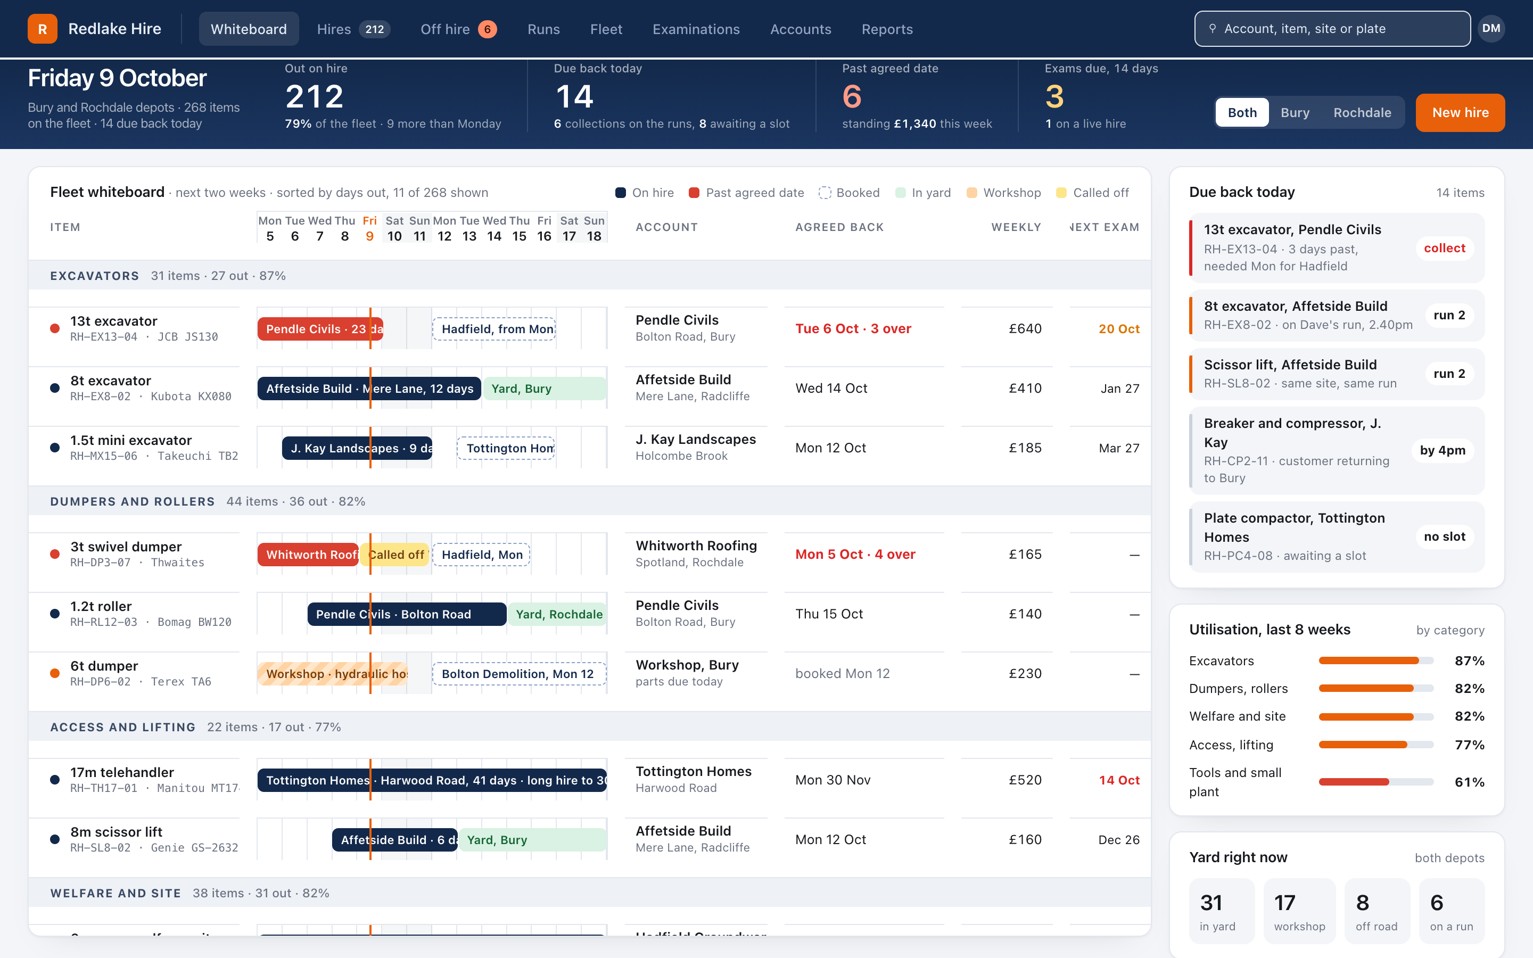This screenshot has height=958, width=1533.
Task: Click the Workshop hydraulic hose bar
Action: 333,673
